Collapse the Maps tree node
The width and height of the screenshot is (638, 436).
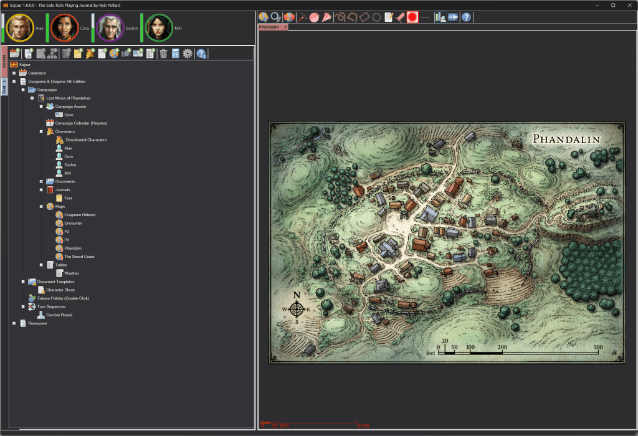(x=41, y=206)
